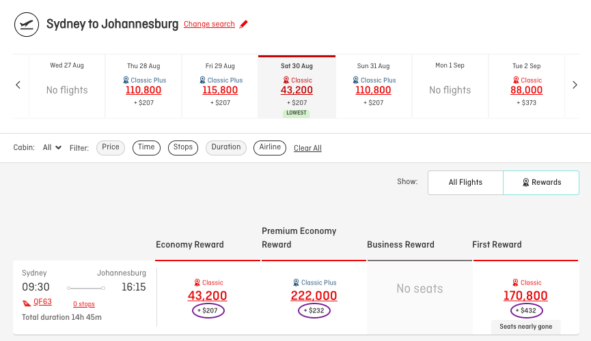Select the Fri 29 Aug date tab
Viewport: 591px width, 341px height.
pyautogui.click(x=220, y=87)
